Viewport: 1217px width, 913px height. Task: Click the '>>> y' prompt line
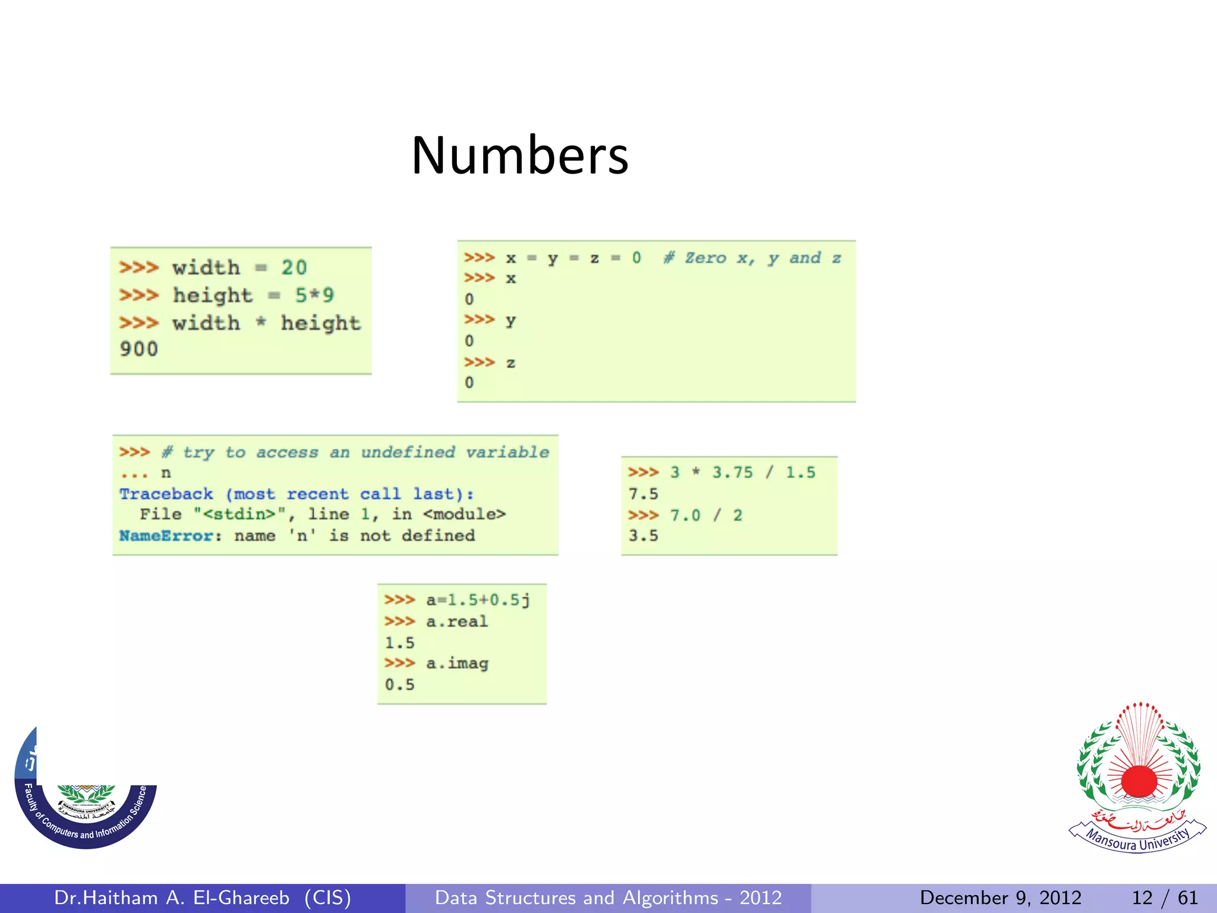[x=490, y=321]
